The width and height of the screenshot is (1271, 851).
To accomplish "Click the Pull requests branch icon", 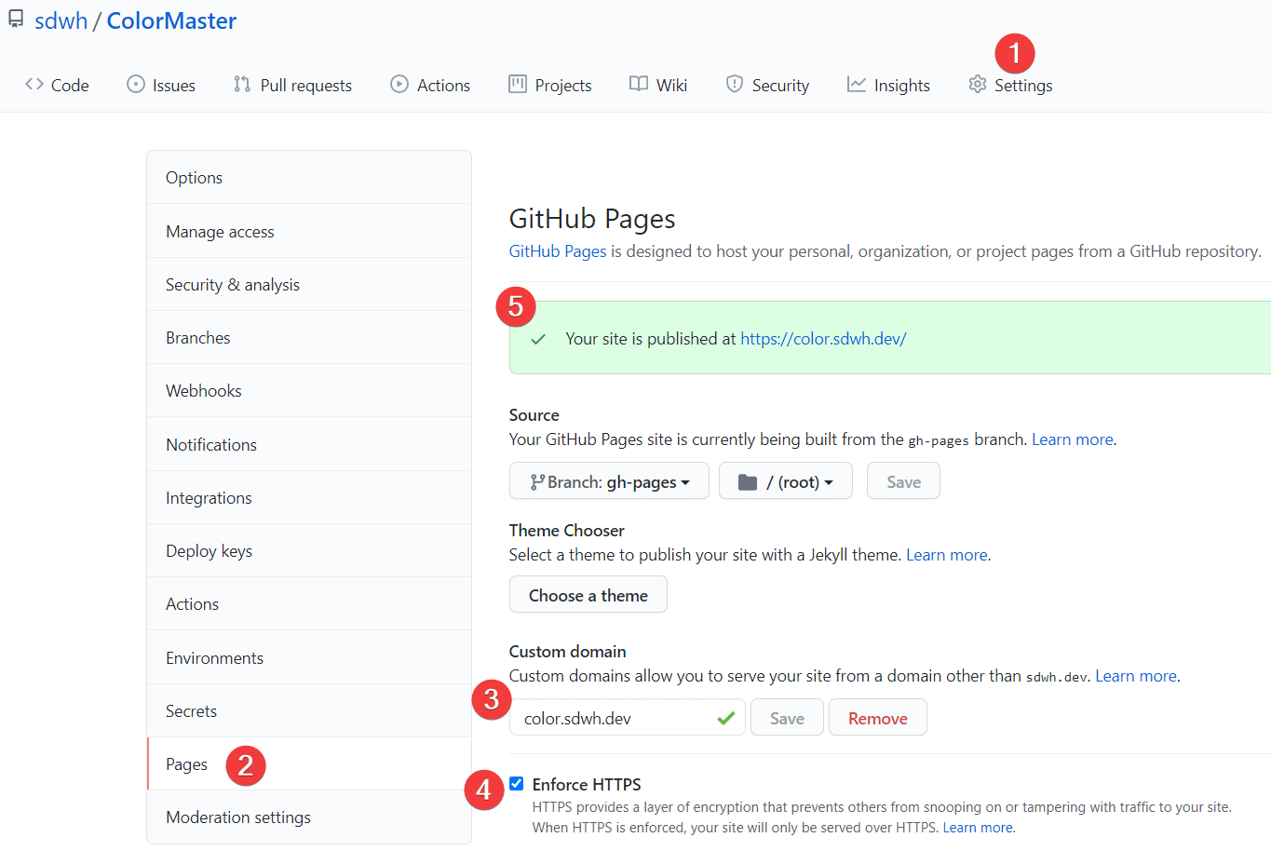I will [242, 84].
